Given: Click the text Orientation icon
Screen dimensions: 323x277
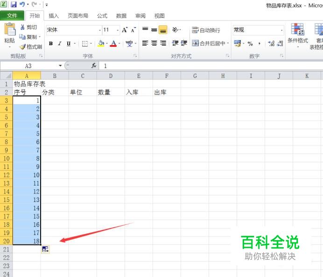Looking at the screenshot, I should point(176,30).
